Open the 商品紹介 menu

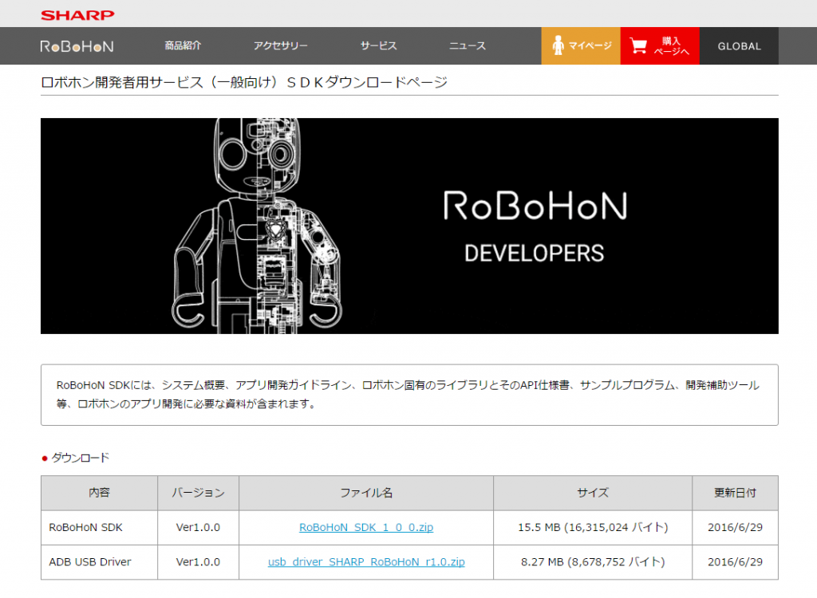coord(184,45)
